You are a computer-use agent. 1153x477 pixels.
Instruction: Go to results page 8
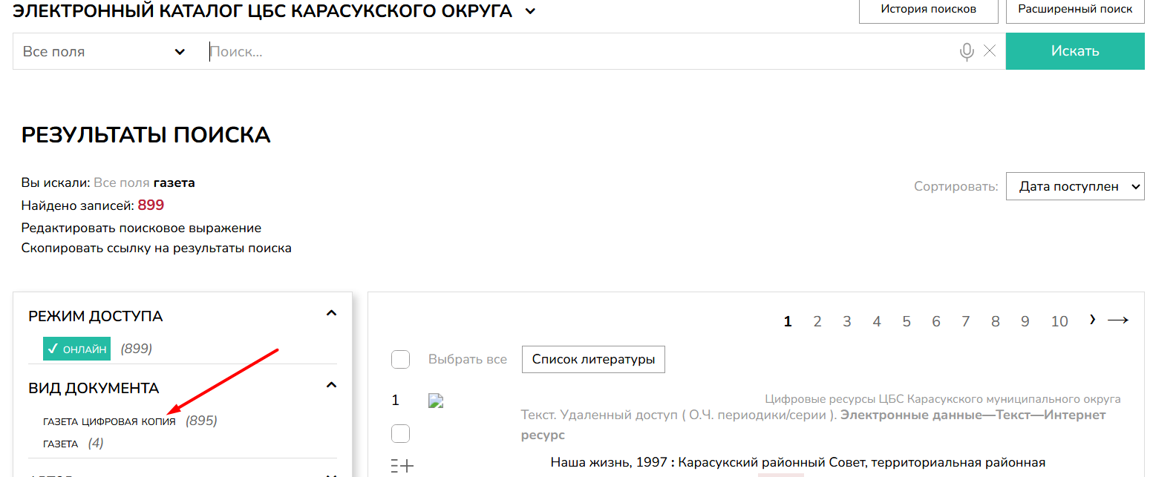[996, 321]
